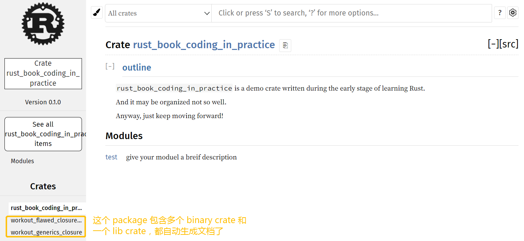The width and height of the screenshot is (524, 241).
Task: Click the rust_book_coding_in_practice crate title link
Action: [204, 45]
